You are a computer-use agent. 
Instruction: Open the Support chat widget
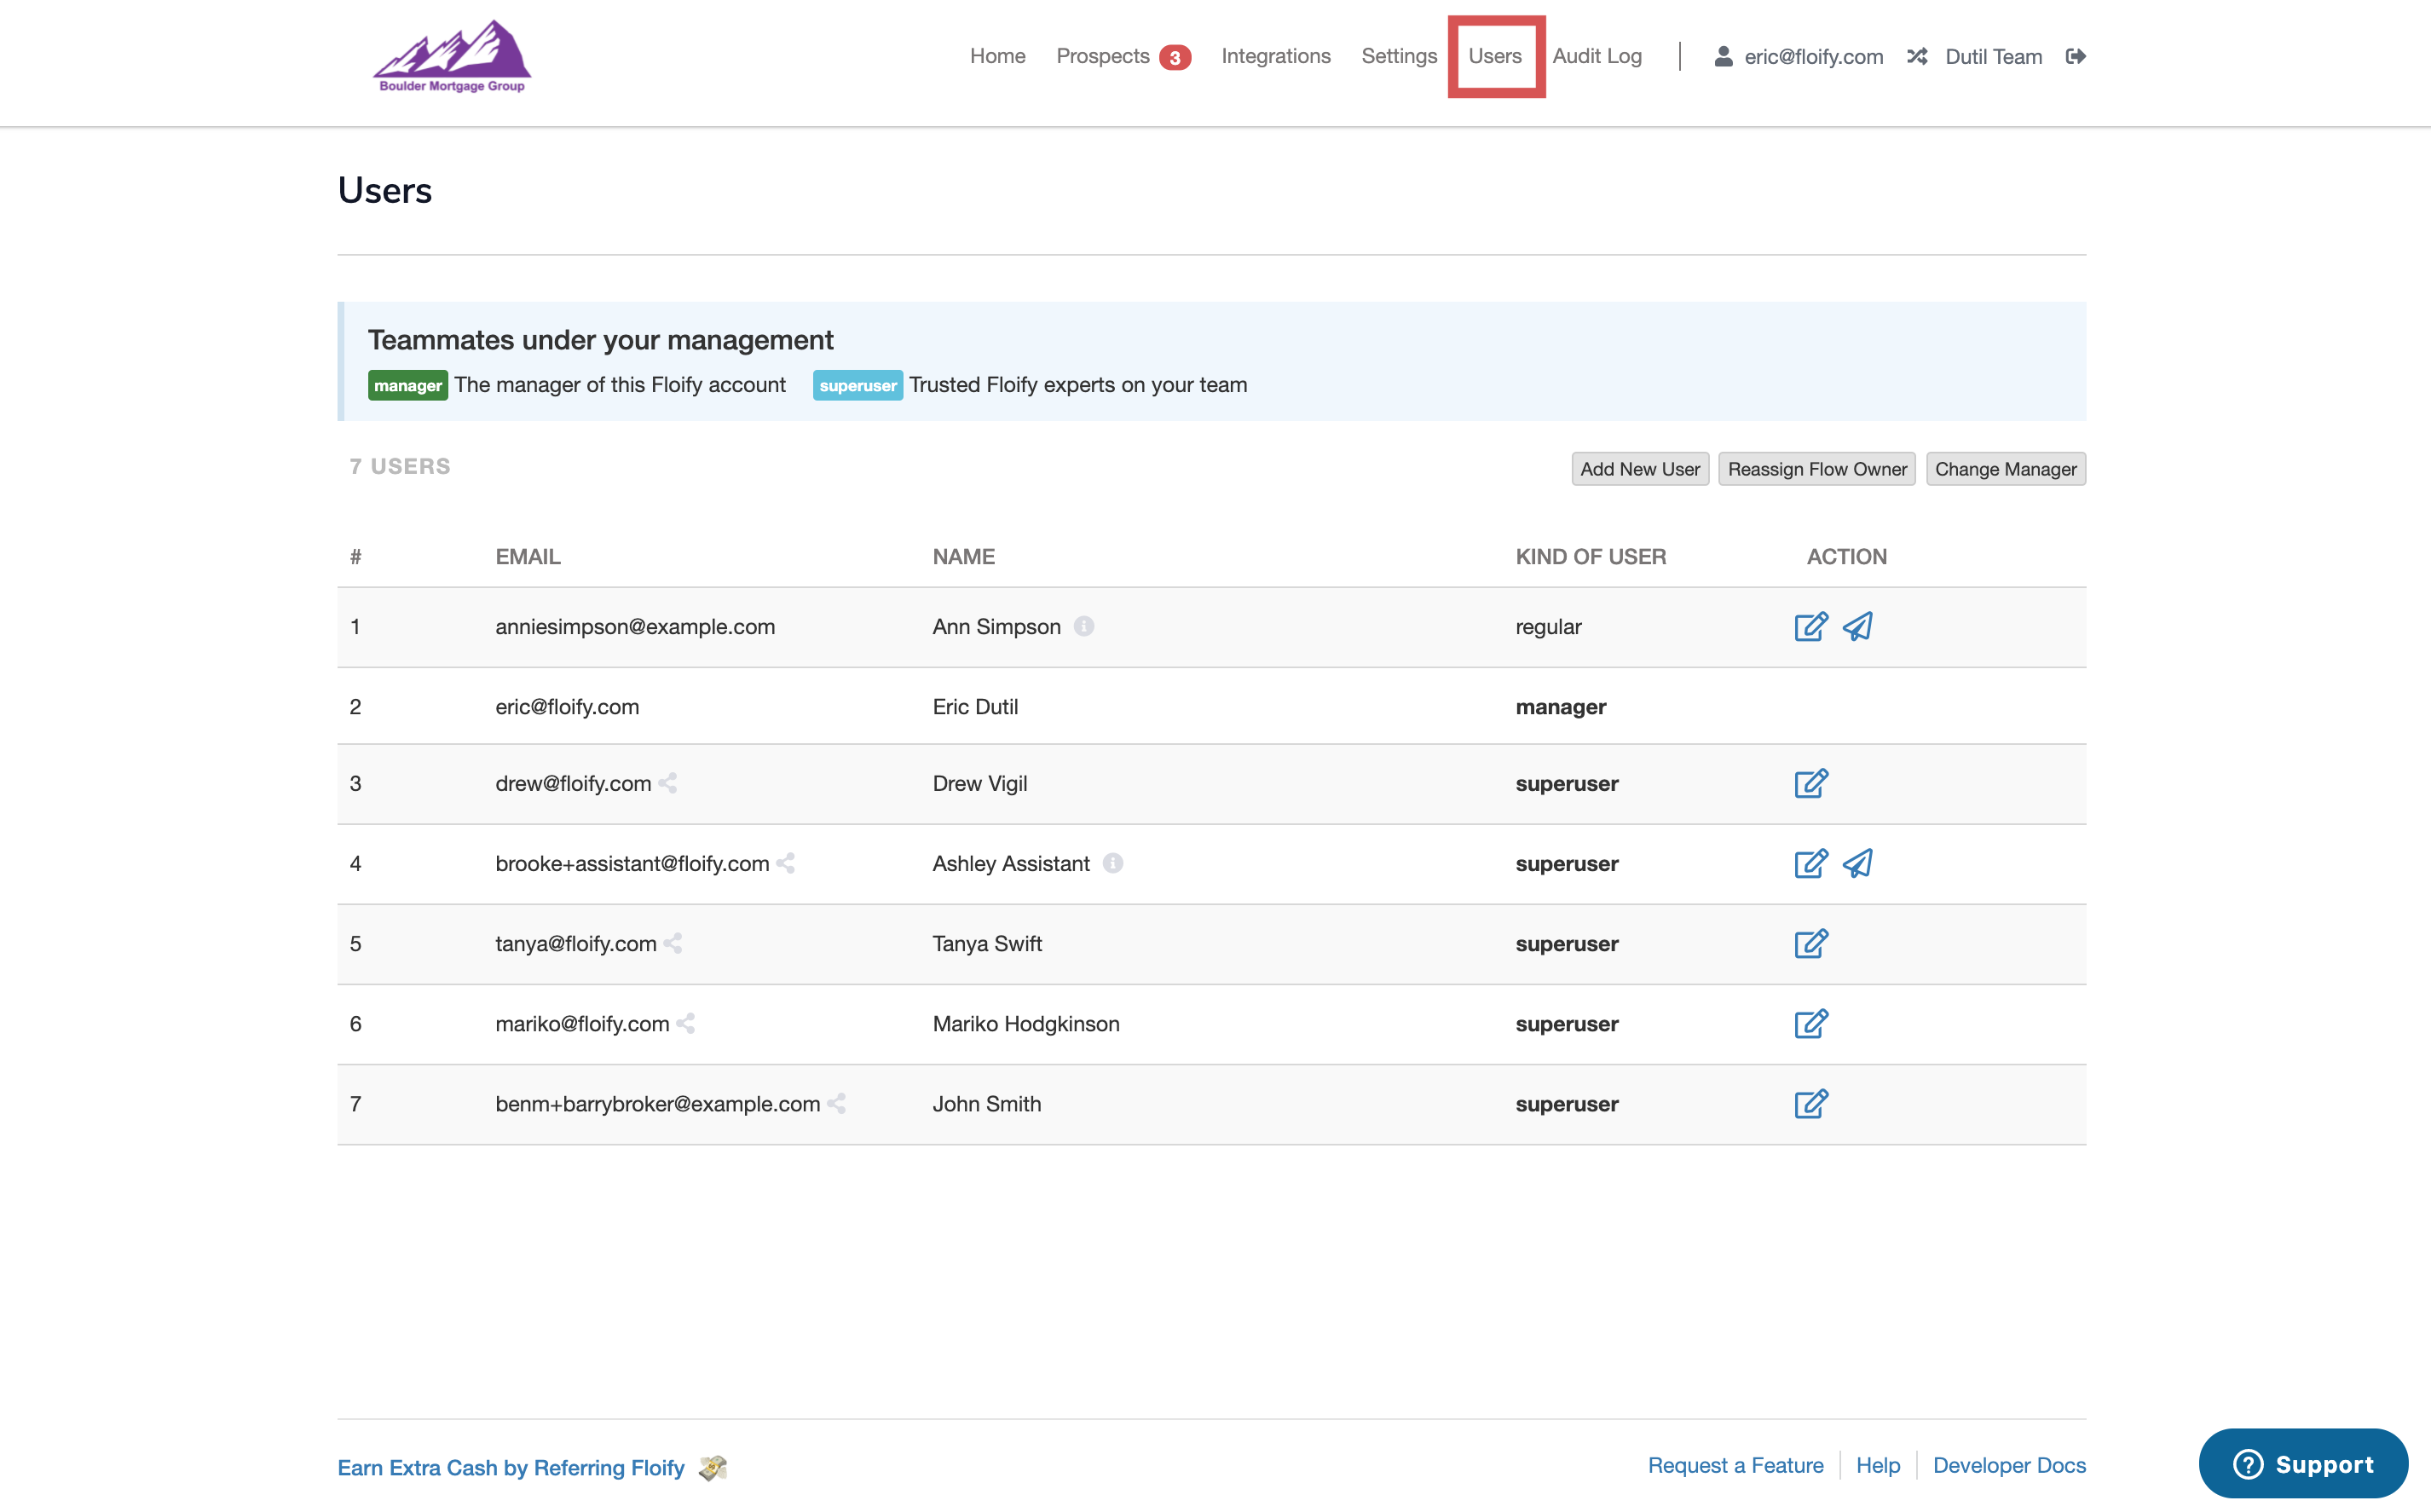pyautogui.click(x=2302, y=1464)
